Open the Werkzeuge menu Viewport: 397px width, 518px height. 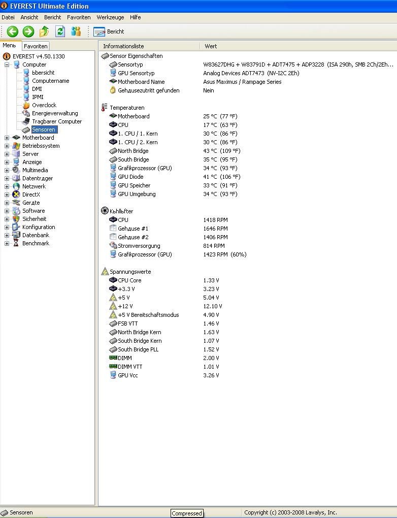pos(110,17)
